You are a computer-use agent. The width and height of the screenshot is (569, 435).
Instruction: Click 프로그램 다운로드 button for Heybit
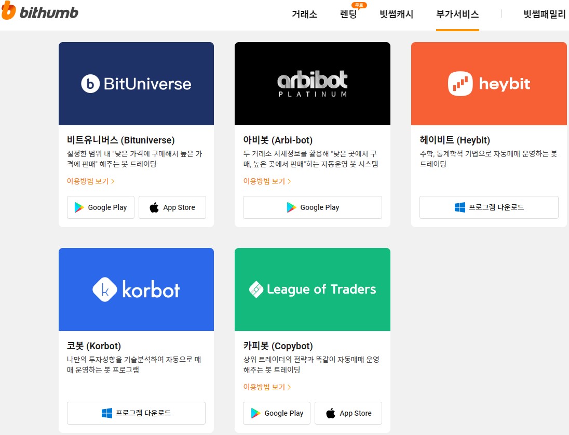point(489,207)
